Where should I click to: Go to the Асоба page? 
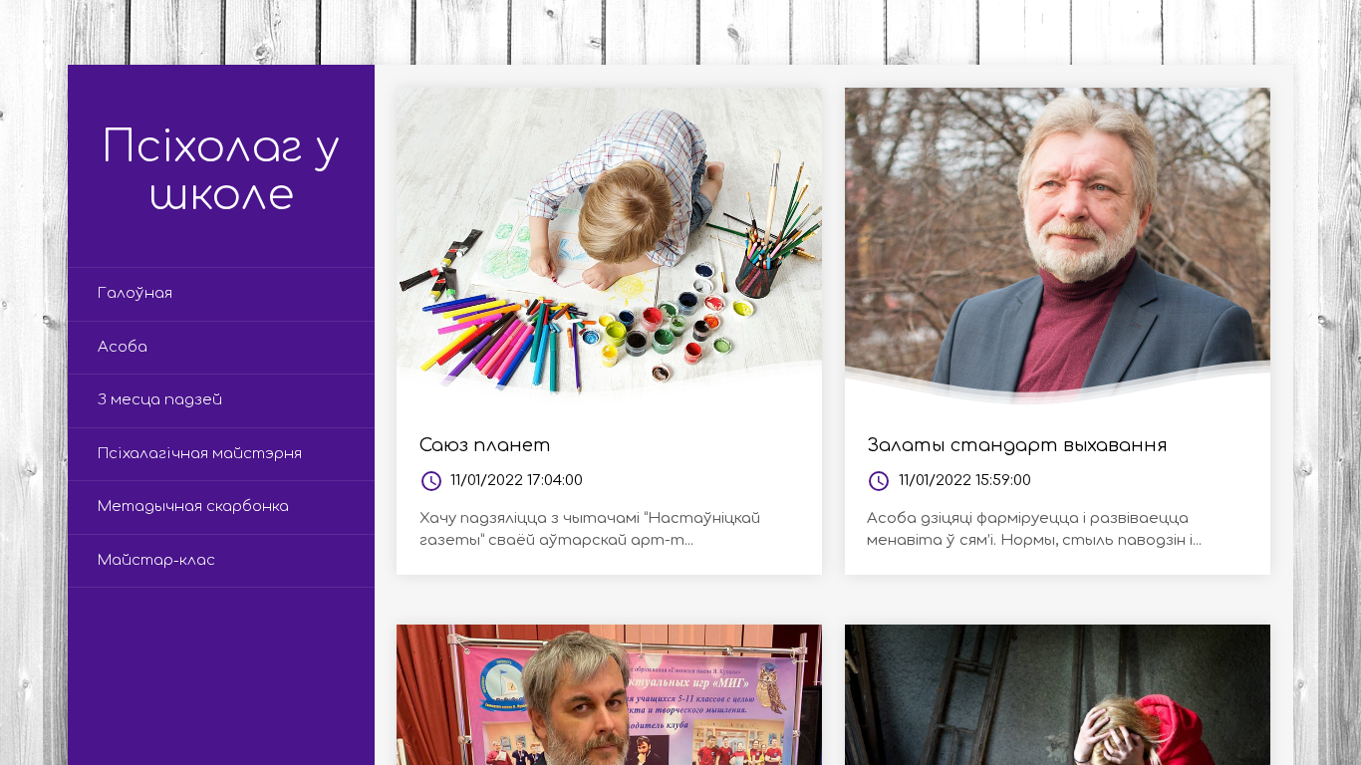pyautogui.click(x=221, y=348)
